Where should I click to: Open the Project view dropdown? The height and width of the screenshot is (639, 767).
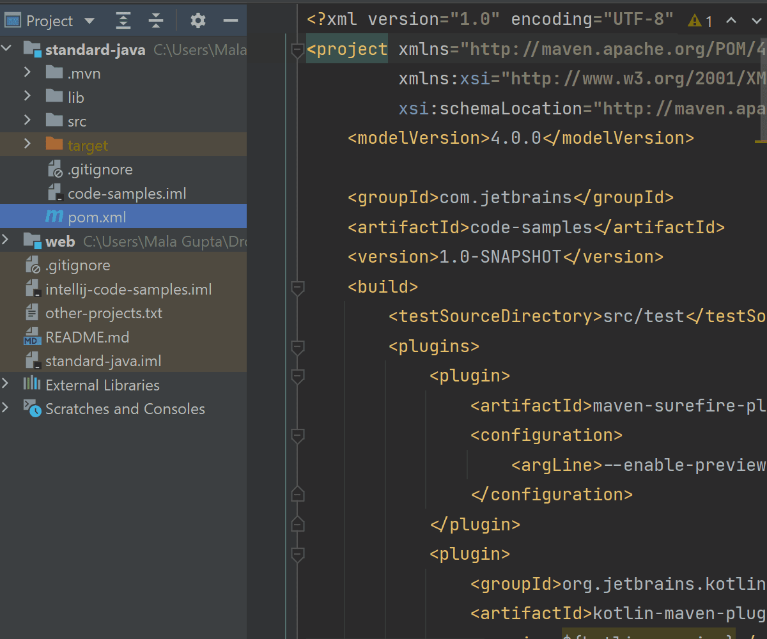pyautogui.click(x=89, y=21)
